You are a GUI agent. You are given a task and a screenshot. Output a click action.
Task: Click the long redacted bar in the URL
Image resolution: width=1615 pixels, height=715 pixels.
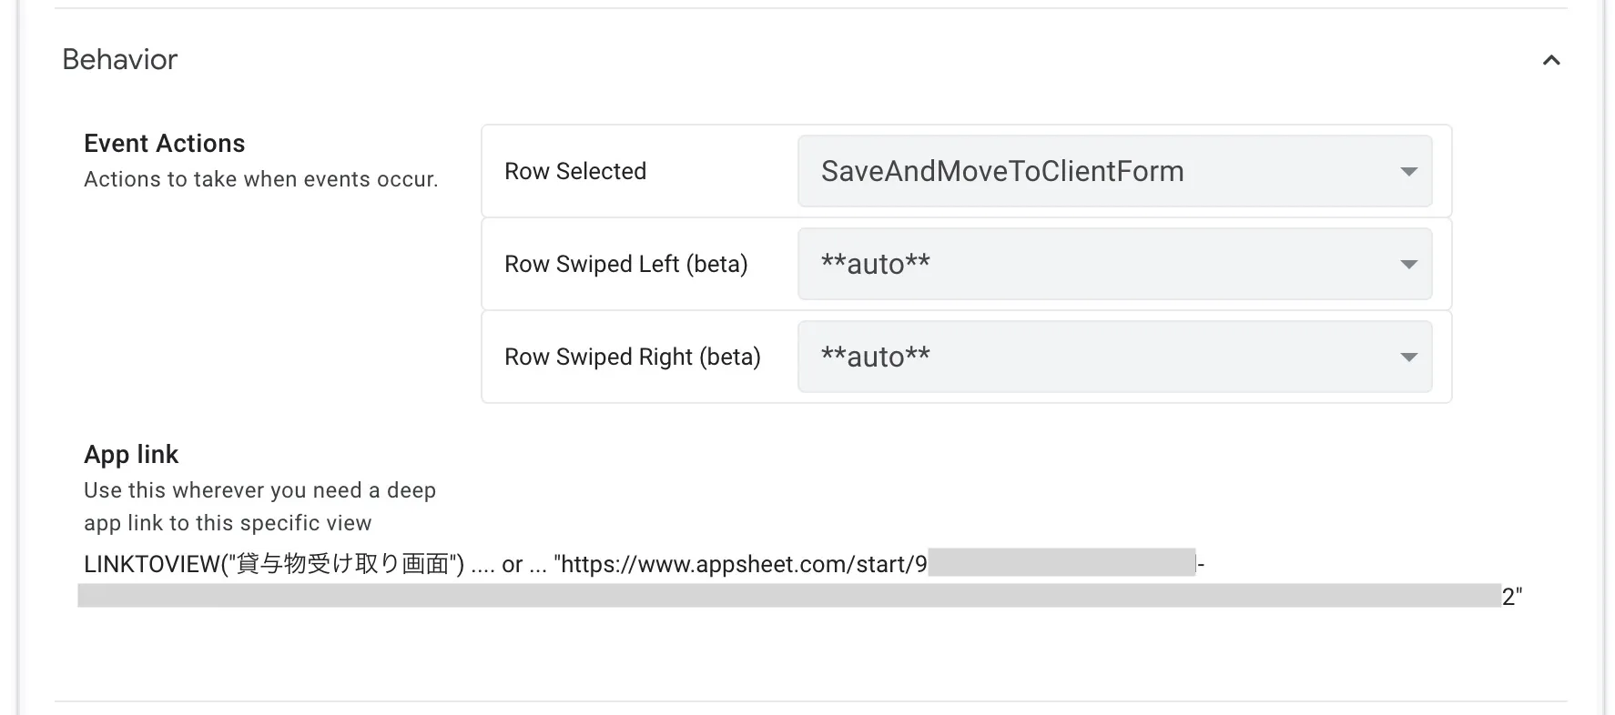[788, 596]
